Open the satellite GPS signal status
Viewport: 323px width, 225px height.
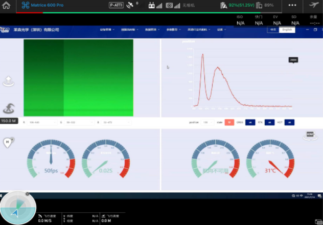[131, 5]
